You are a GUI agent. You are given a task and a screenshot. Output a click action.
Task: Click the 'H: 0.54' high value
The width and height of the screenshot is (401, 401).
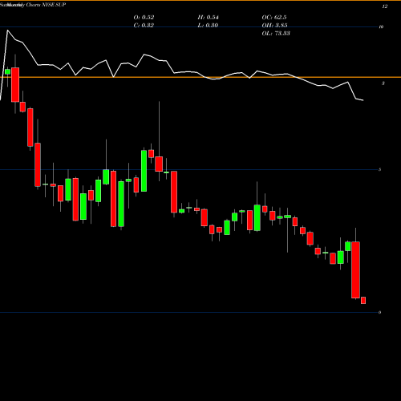[x=209, y=18]
